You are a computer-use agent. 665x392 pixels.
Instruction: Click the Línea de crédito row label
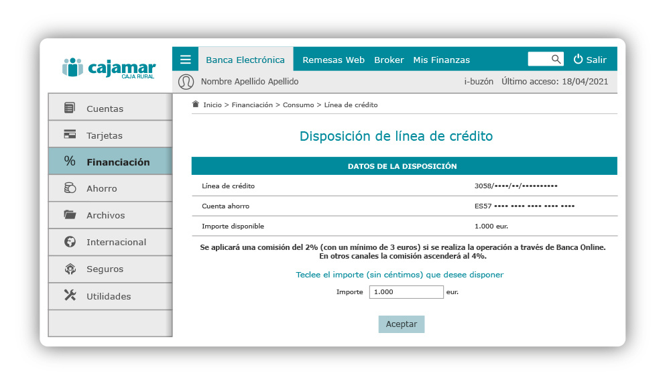(228, 186)
